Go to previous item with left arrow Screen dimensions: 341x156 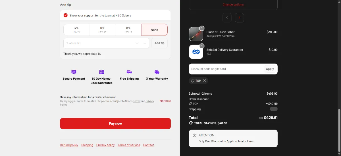(227, 18)
